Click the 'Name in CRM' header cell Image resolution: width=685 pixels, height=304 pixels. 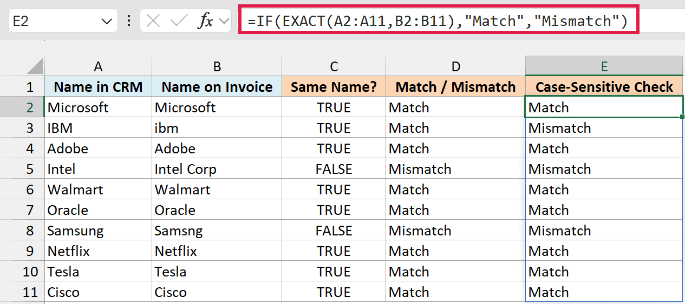click(98, 87)
